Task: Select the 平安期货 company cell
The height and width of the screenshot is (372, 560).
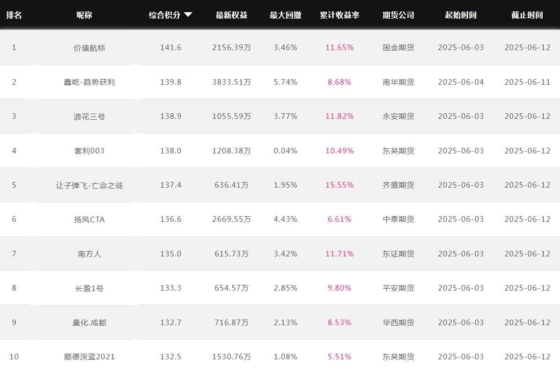Action: pos(398,288)
